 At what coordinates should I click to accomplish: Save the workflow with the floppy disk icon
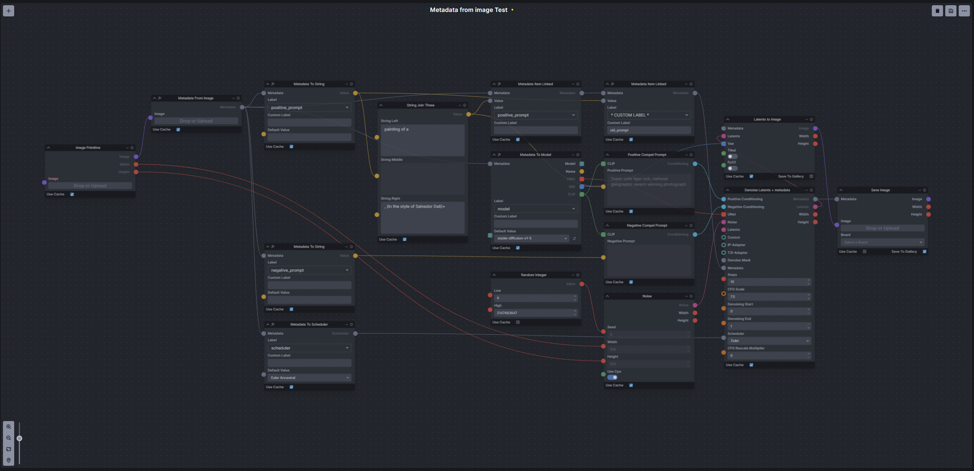(950, 10)
